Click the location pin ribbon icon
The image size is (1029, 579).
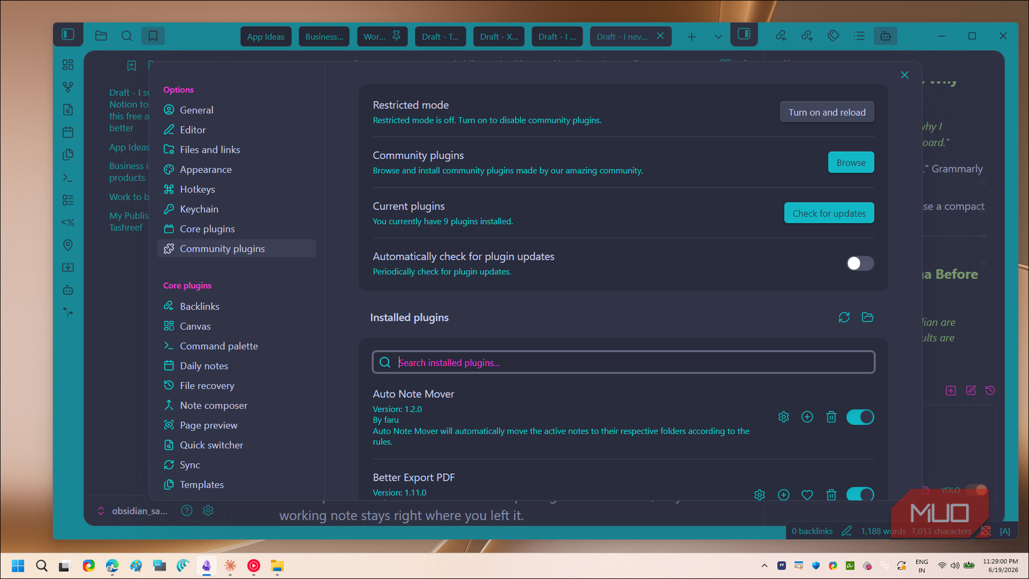pyautogui.click(x=68, y=245)
